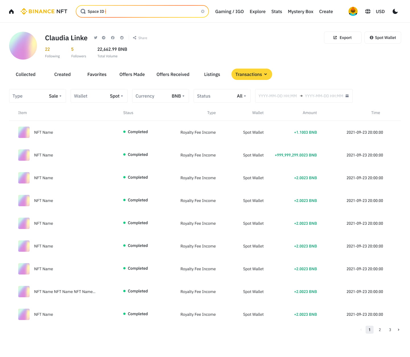Click the home icon in the header
Screen dimensions: 410x357
(11, 11)
